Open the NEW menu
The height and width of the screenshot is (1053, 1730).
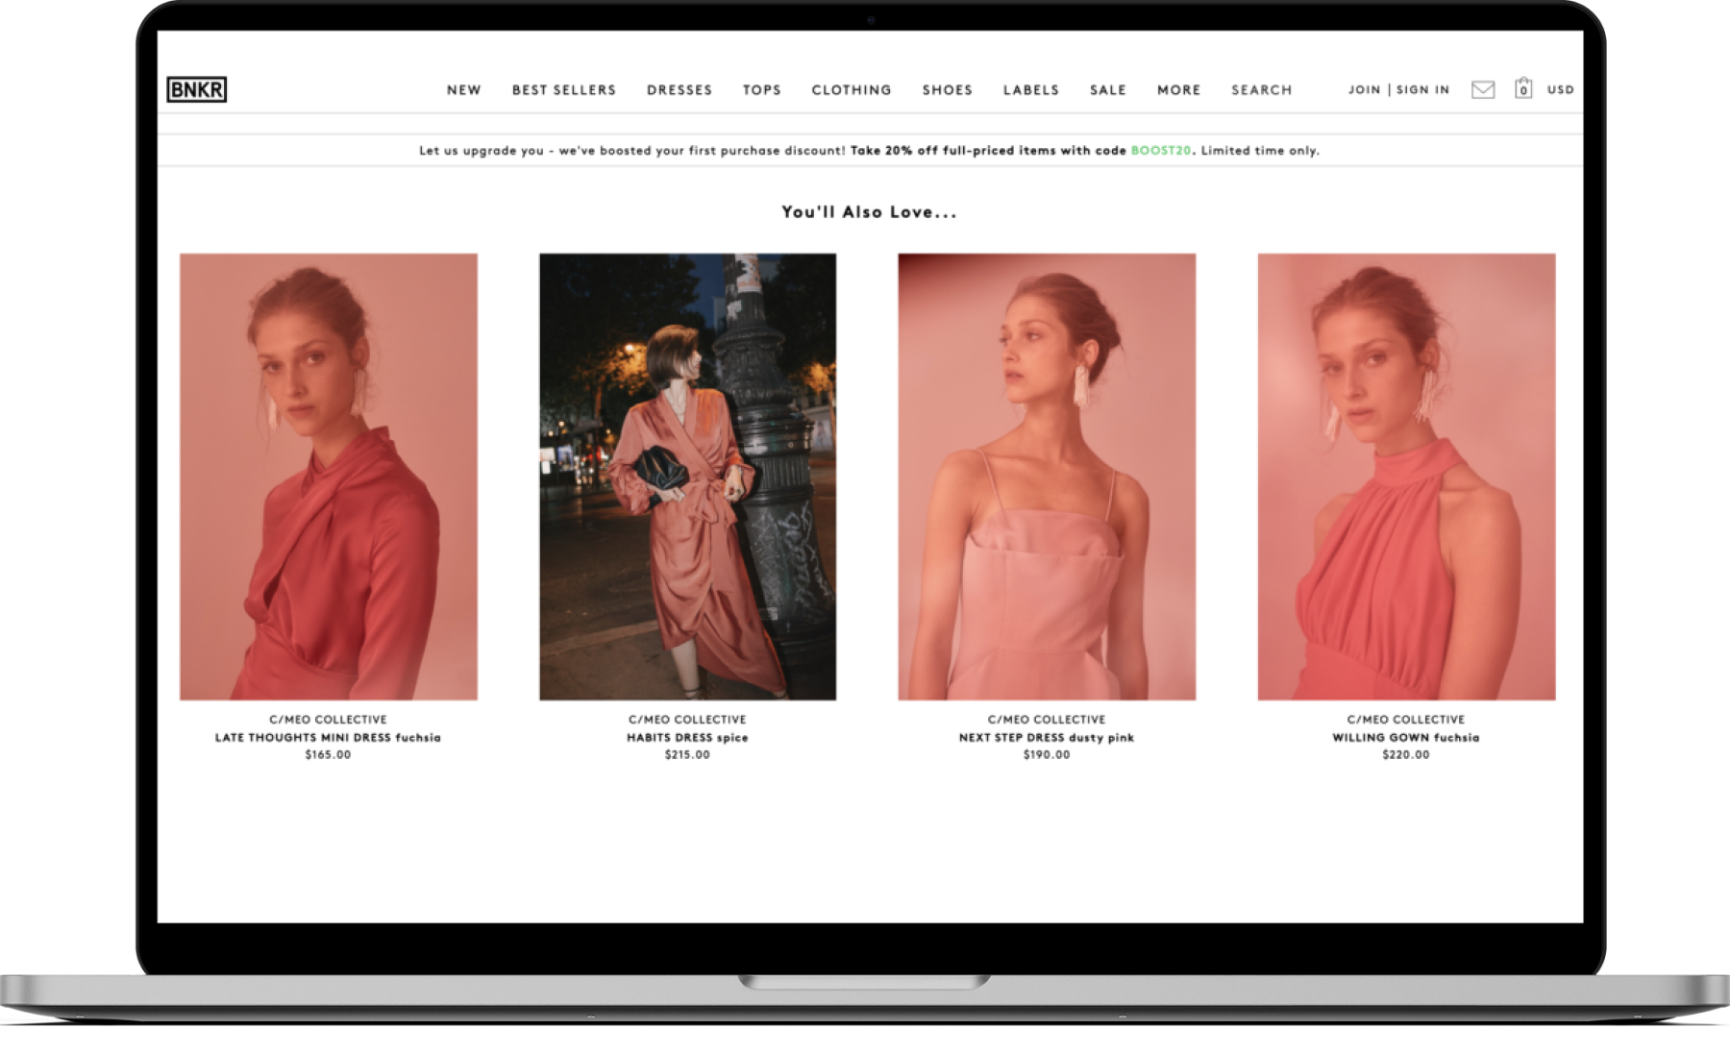(463, 89)
